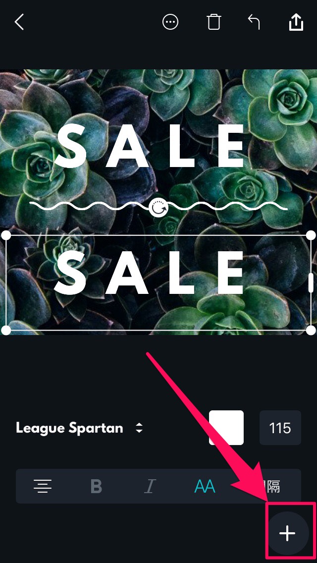
Task: Undo the last action
Action: point(254,22)
